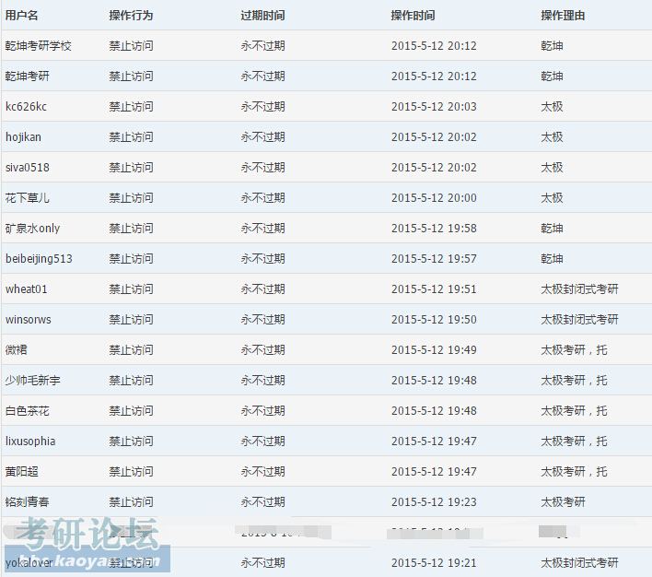Click reason 太极考研，托 in the lixusophia row

[x=575, y=442]
